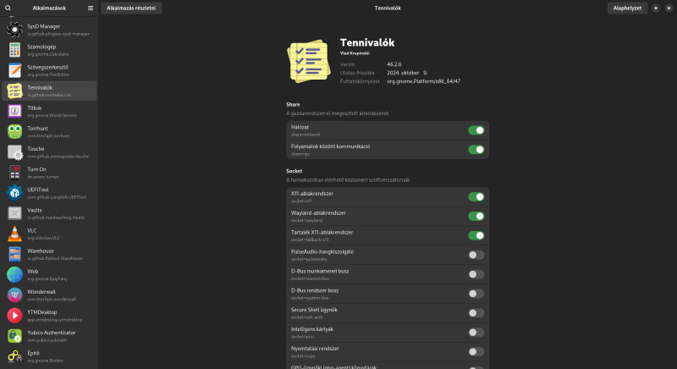Open the VLC cone icon entry

click(x=14, y=234)
